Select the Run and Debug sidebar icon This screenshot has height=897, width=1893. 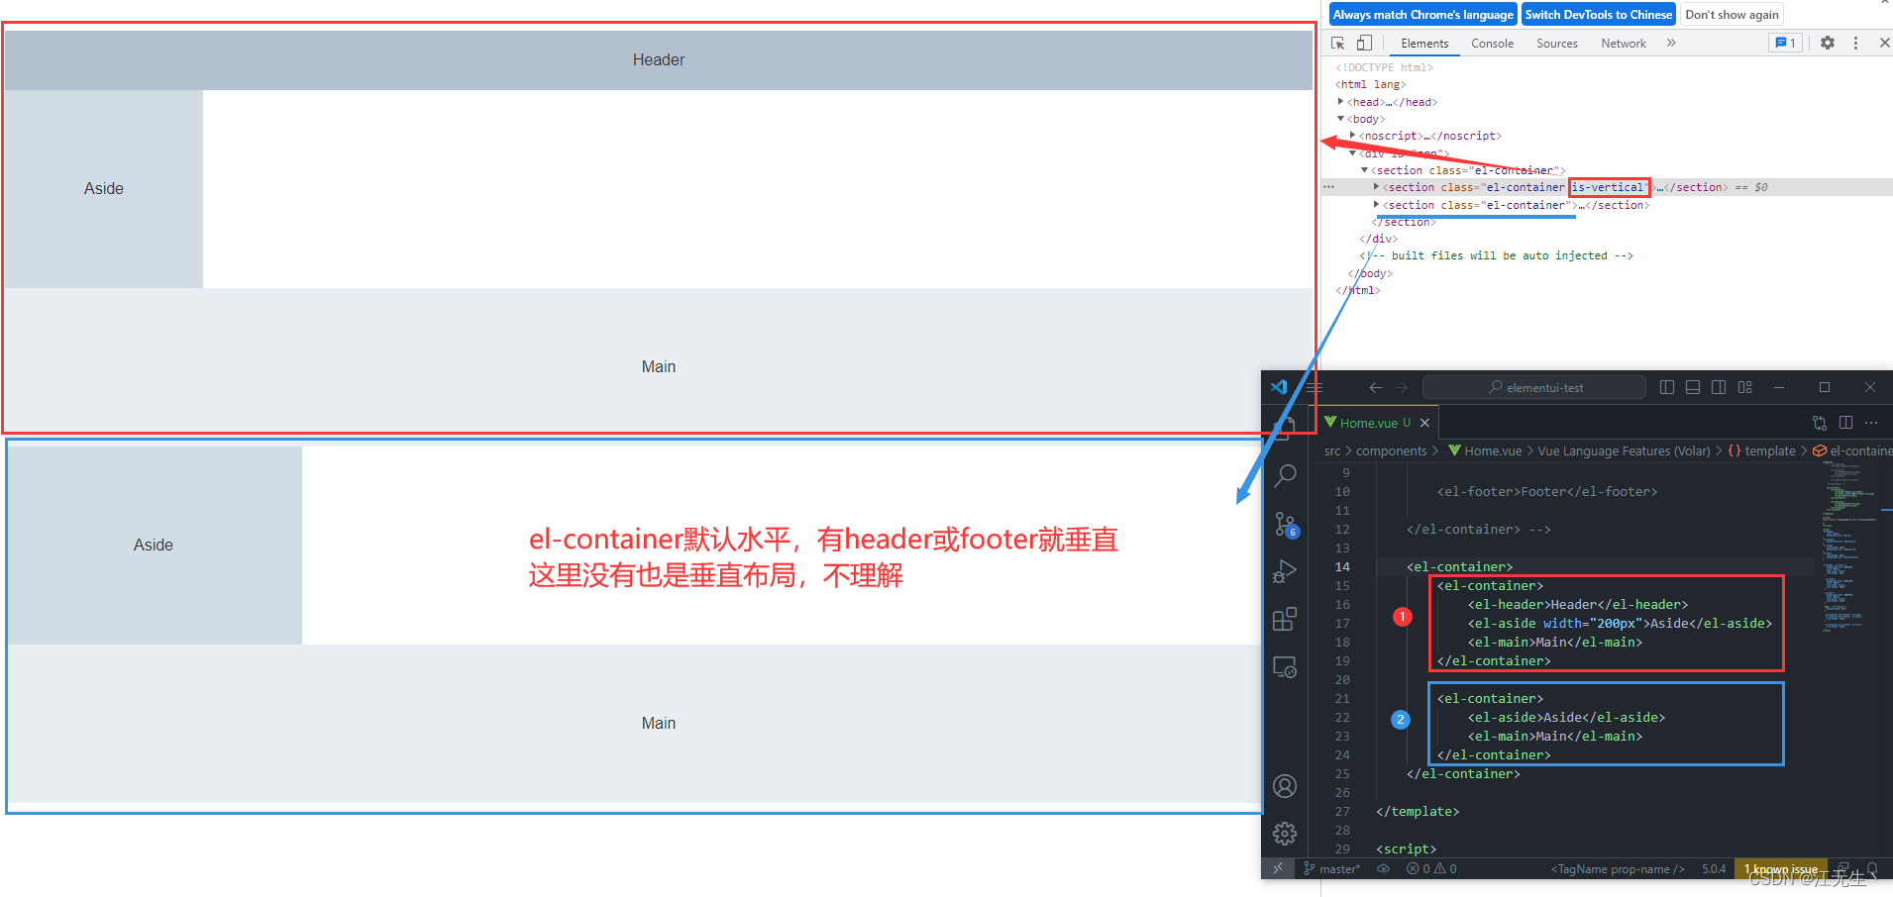click(1285, 571)
